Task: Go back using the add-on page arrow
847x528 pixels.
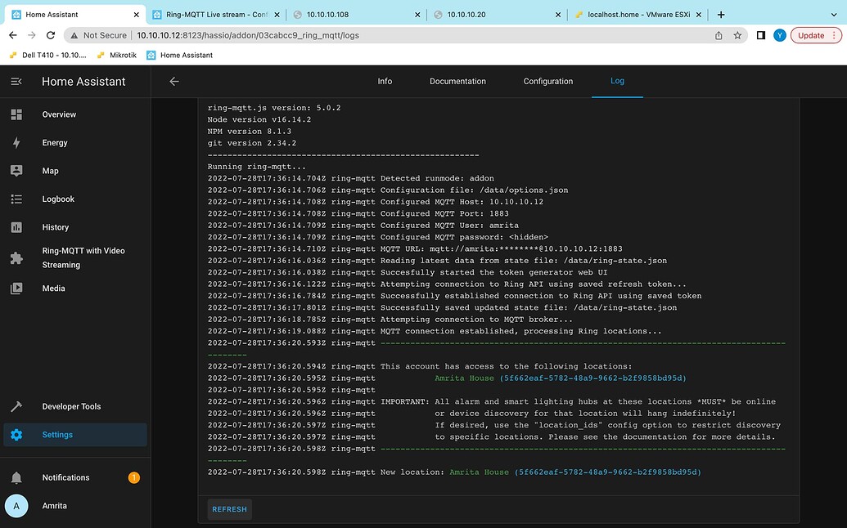Action: point(174,82)
